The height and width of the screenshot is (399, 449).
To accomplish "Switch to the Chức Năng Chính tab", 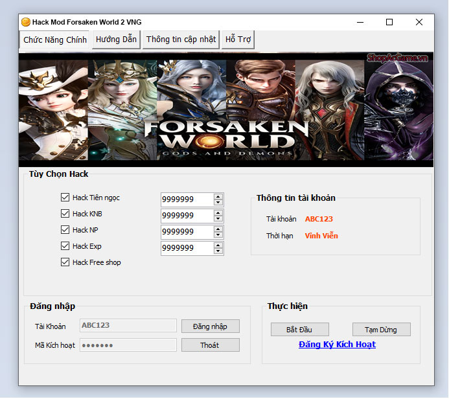I will (x=54, y=40).
